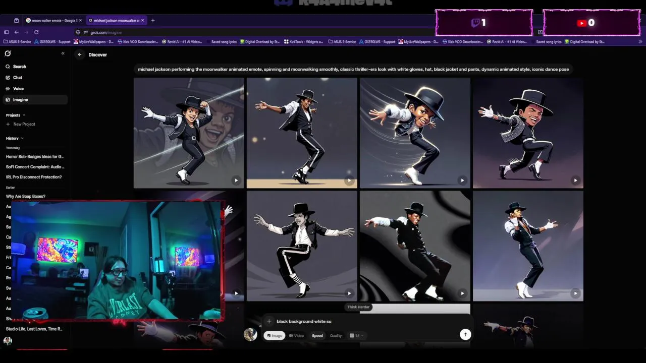646x363 pixels.
Task: Go back using arrow beside Discover
Action: (x=79, y=54)
